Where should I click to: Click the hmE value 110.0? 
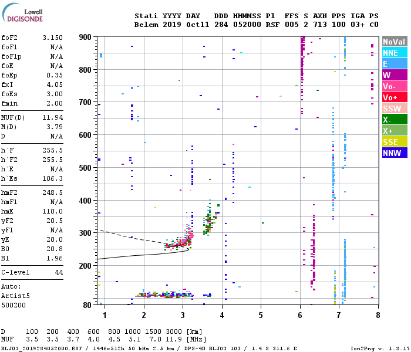point(53,212)
